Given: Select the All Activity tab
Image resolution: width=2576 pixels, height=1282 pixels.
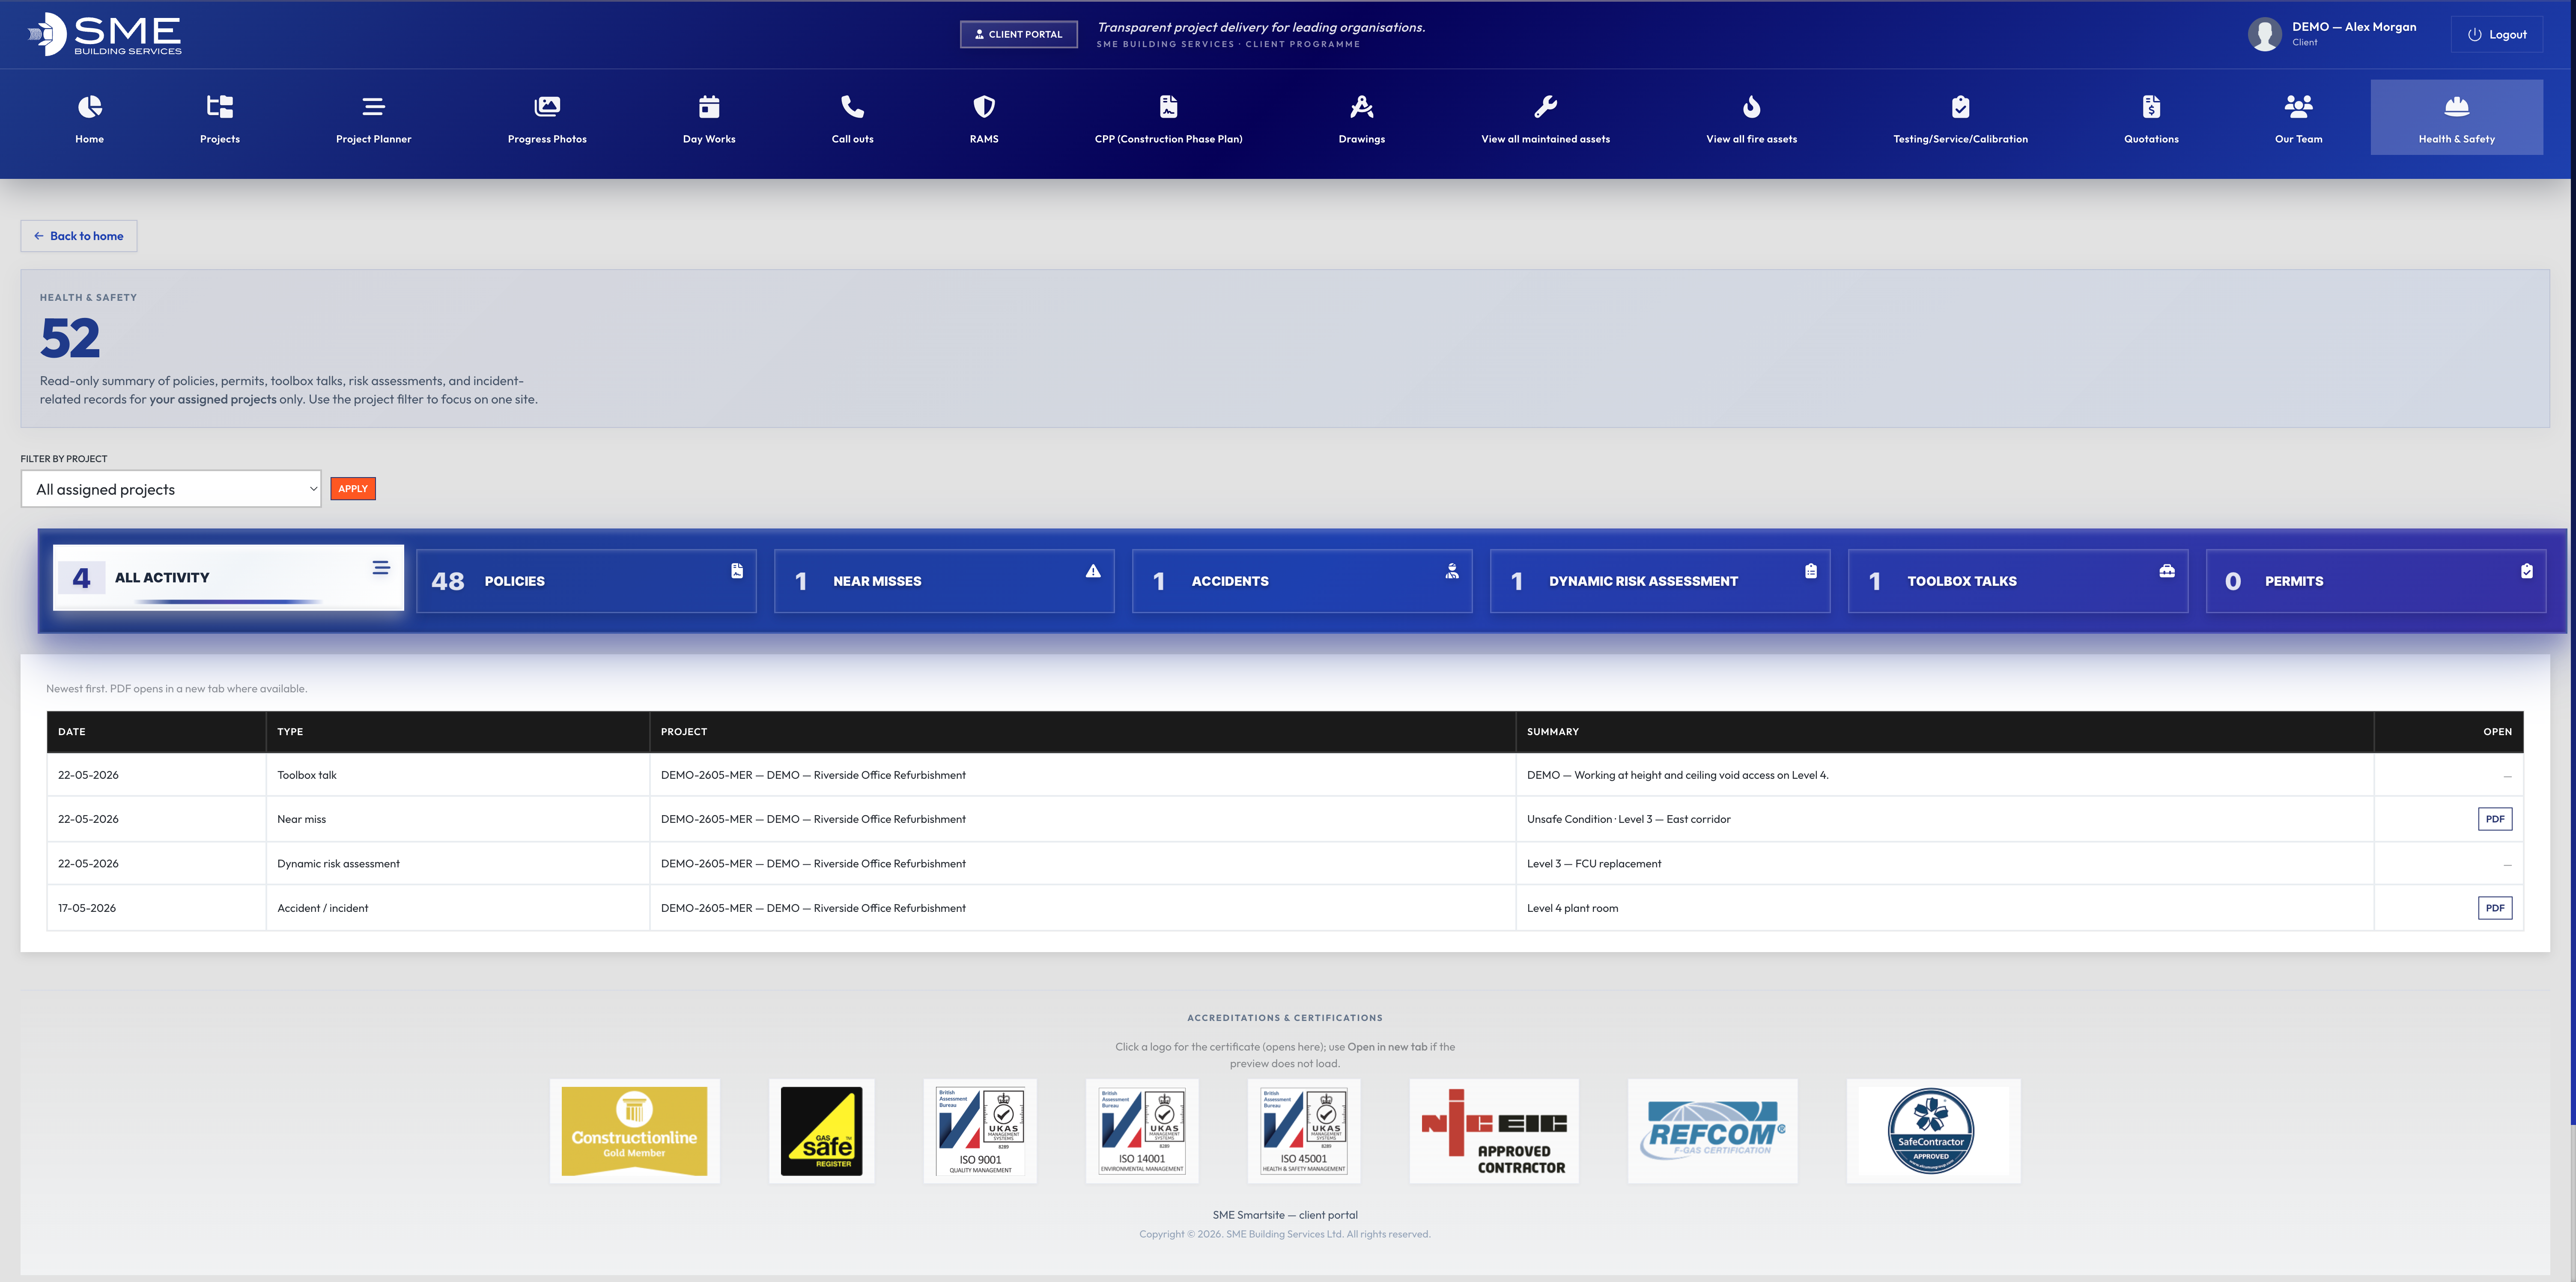Looking at the screenshot, I should click(x=228, y=578).
